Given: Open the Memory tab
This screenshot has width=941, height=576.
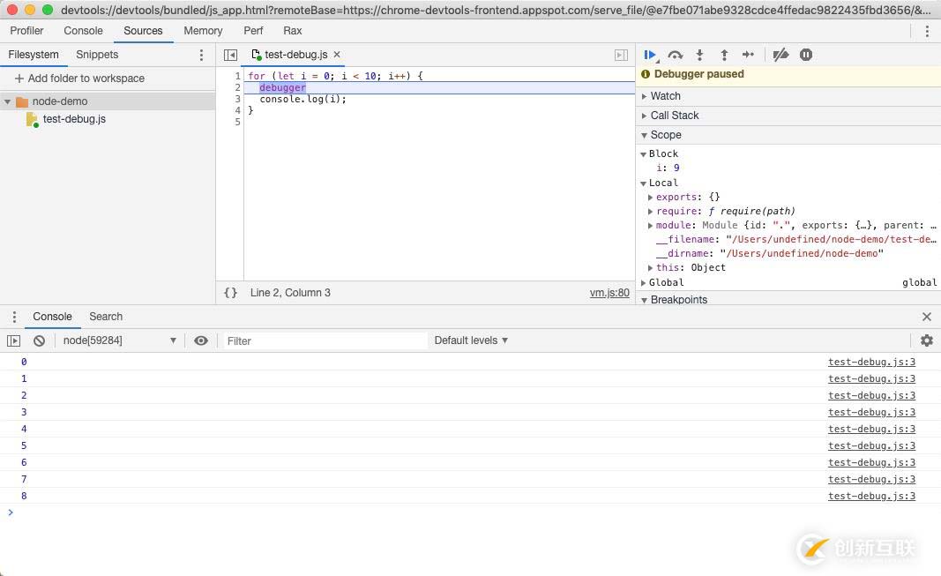Looking at the screenshot, I should pyautogui.click(x=203, y=31).
